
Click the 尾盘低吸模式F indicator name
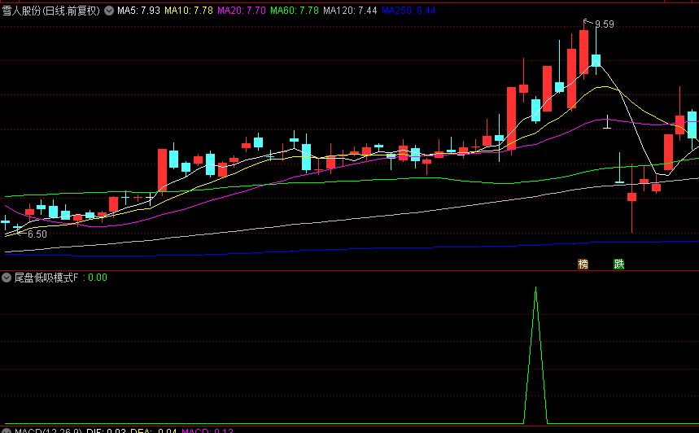(46, 278)
